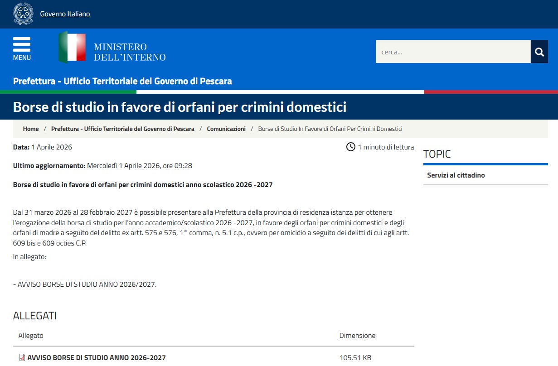Open the 'Servizi al cittadino' topic
This screenshot has width=558, height=366.
pos(456,175)
